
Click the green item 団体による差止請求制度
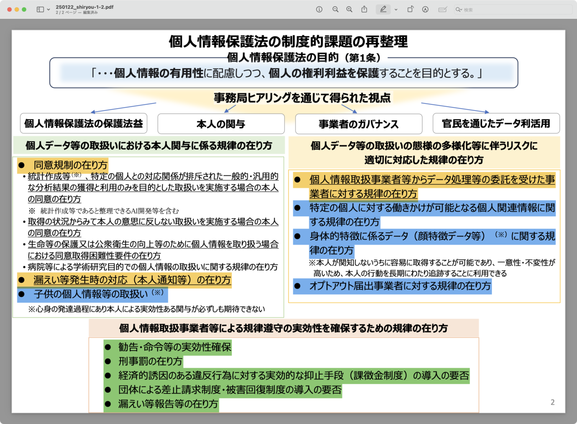click(223, 389)
